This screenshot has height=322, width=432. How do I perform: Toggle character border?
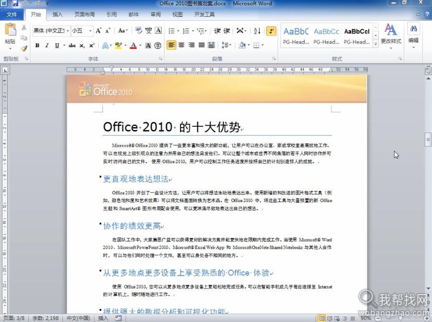[x=158, y=30]
